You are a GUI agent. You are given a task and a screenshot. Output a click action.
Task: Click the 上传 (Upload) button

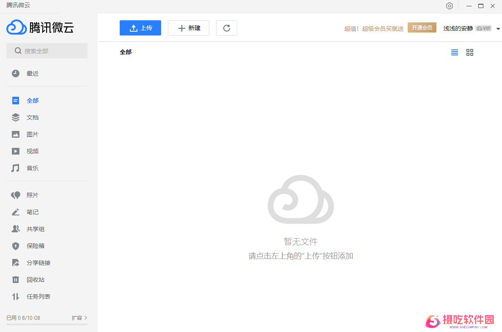click(x=140, y=27)
